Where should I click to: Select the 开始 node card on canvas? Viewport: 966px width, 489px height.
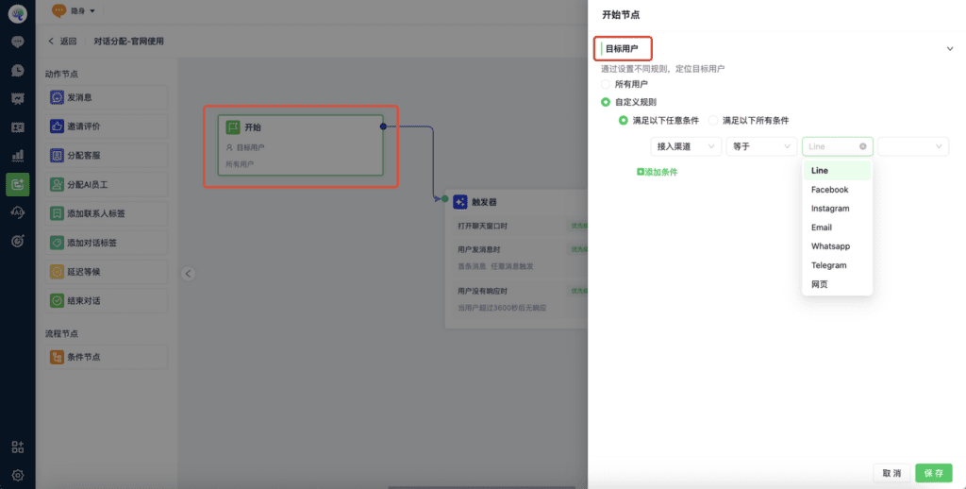pos(301,145)
